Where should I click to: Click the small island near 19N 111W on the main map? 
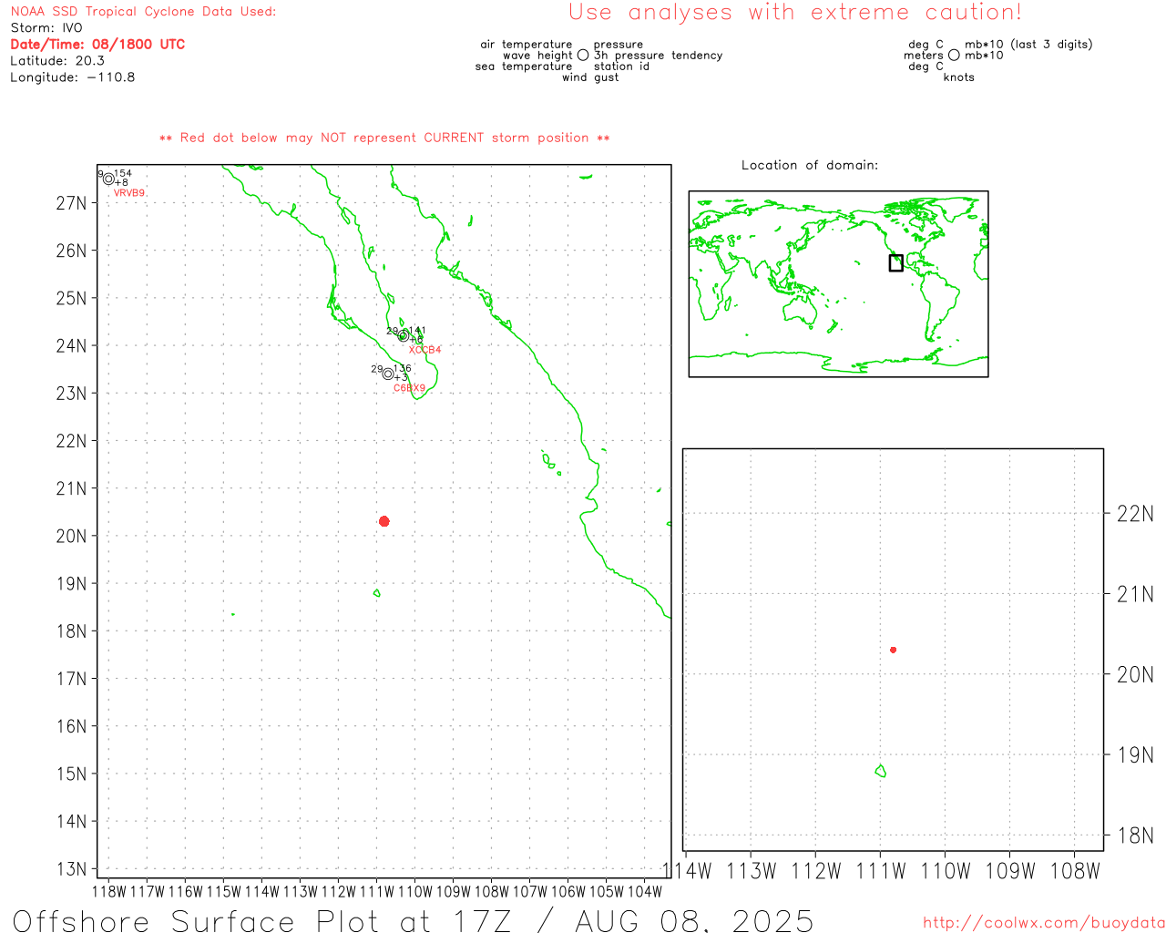coord(376,593)
